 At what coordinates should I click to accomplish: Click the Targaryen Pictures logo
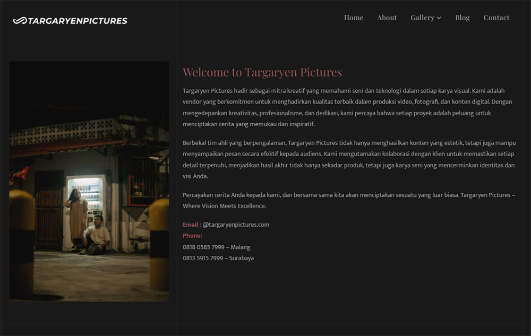coord(70,21)
